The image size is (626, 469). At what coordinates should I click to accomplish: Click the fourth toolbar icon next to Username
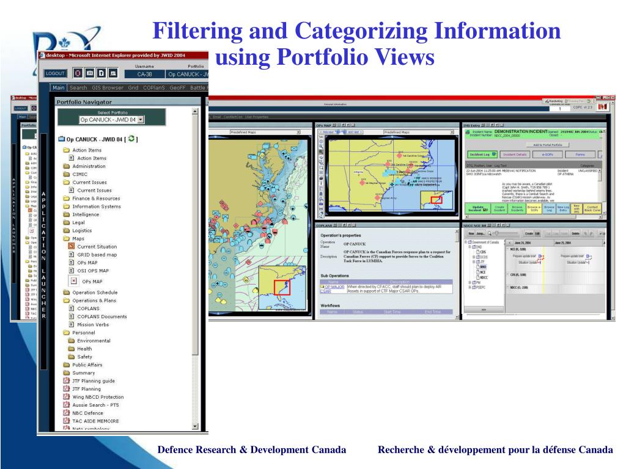[113, 73]
